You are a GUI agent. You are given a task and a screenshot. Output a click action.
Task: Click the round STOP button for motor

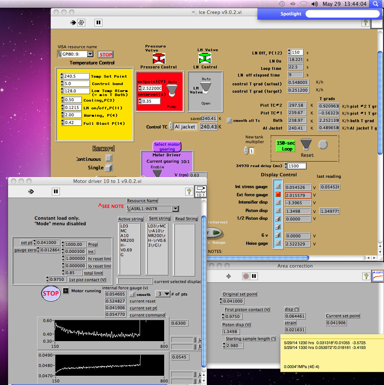tap(51, 293)
